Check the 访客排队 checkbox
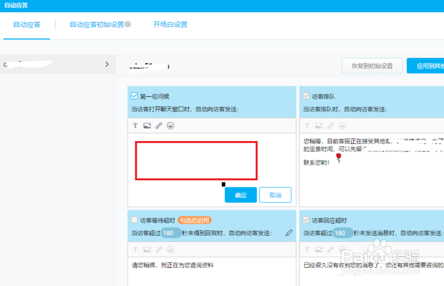Screen dimensions: 444x286 pos(305,96)
